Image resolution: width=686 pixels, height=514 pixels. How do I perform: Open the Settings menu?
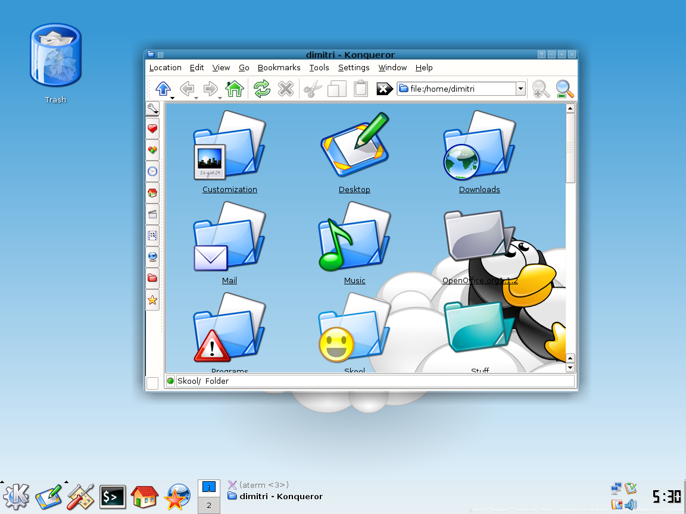(x=354, y=67)
